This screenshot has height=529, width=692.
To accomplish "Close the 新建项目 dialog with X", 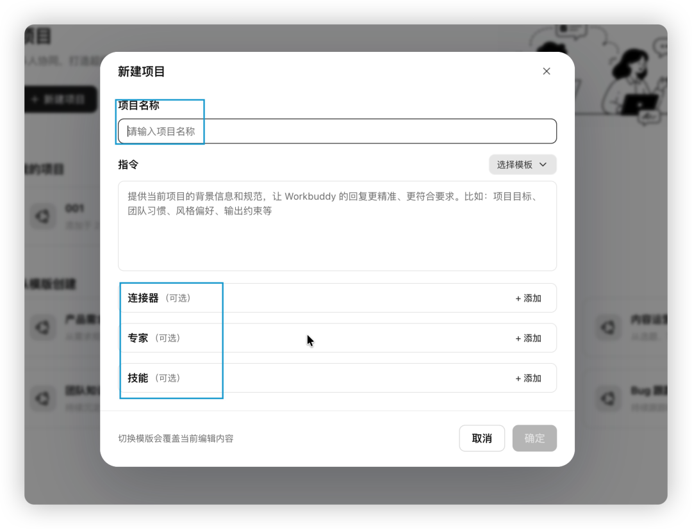I will (547, 71).
